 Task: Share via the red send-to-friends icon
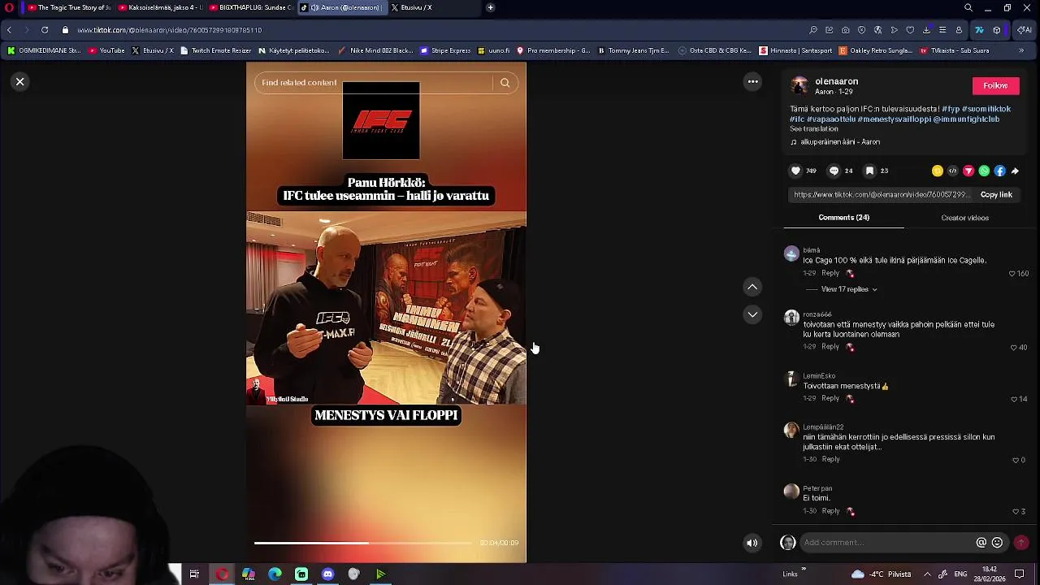coord(968,171)
